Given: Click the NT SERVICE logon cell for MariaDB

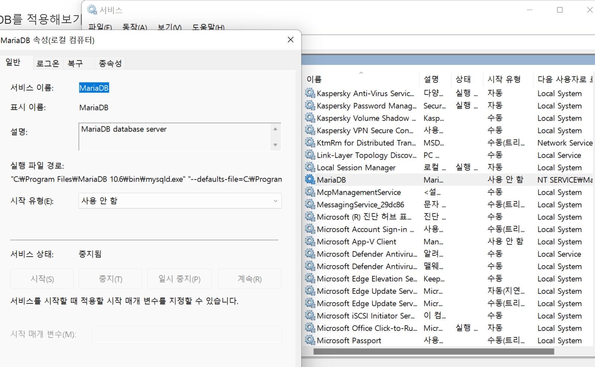Looking at the screenshot, I should pyautogui.click(x=565, y=180).
